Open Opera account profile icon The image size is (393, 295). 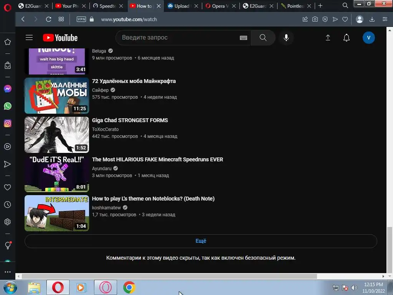tap(360, 19)
